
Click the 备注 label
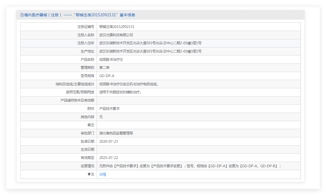point(91,125)
